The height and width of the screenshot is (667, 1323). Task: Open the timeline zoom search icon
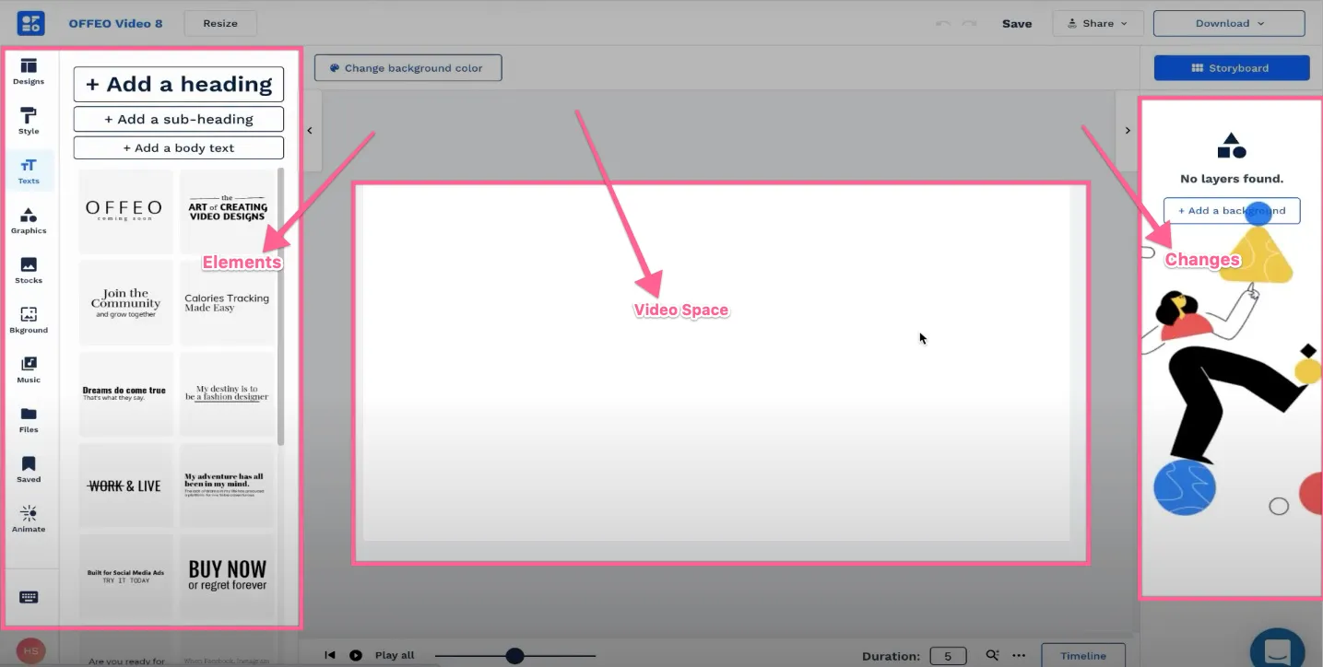(992, 655)
